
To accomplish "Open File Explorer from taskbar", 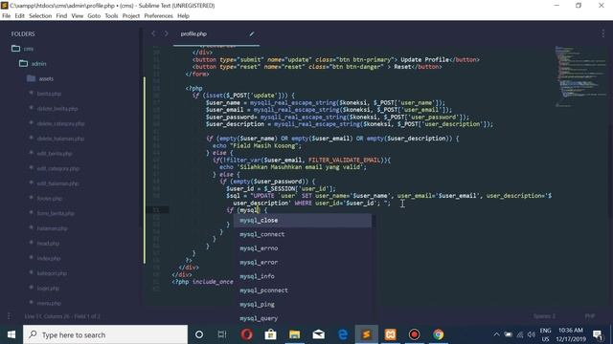I will pos(294,334).
